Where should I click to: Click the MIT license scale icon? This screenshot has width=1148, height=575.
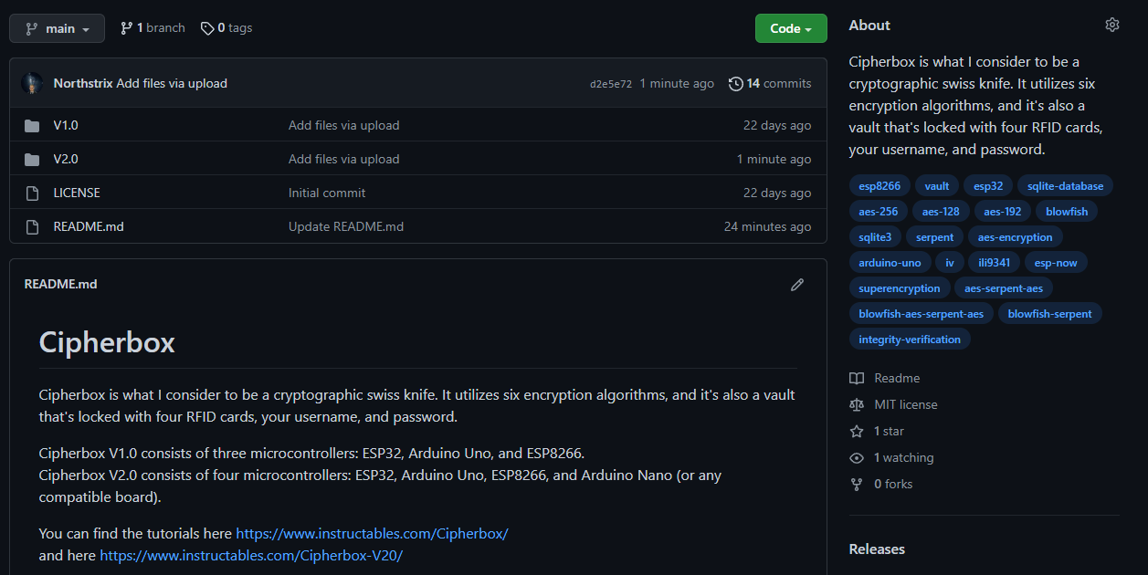pyautogui.click(x=857, y=404)
